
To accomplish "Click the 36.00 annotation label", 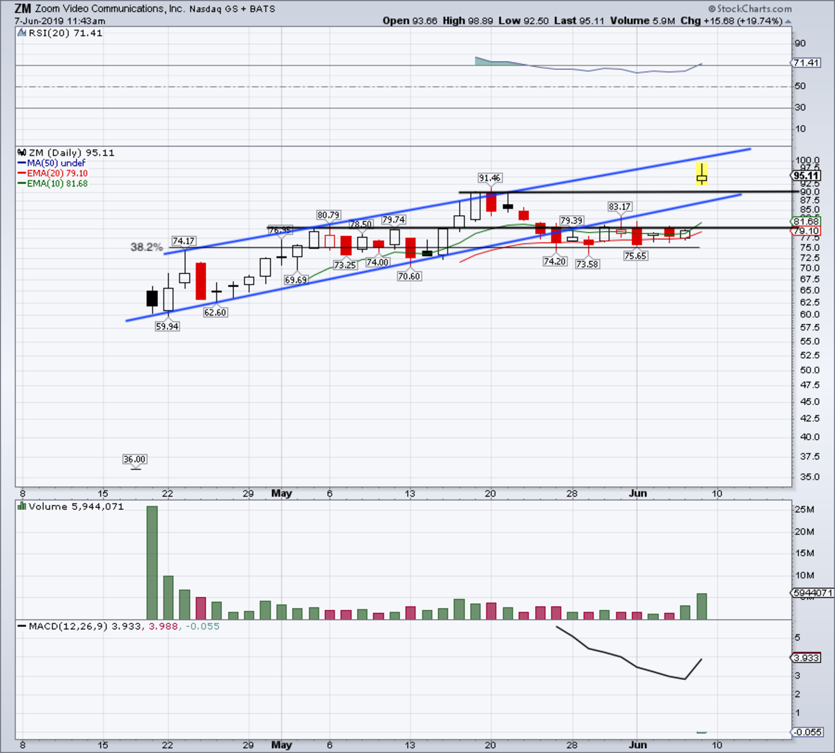I will pos(134,458).
